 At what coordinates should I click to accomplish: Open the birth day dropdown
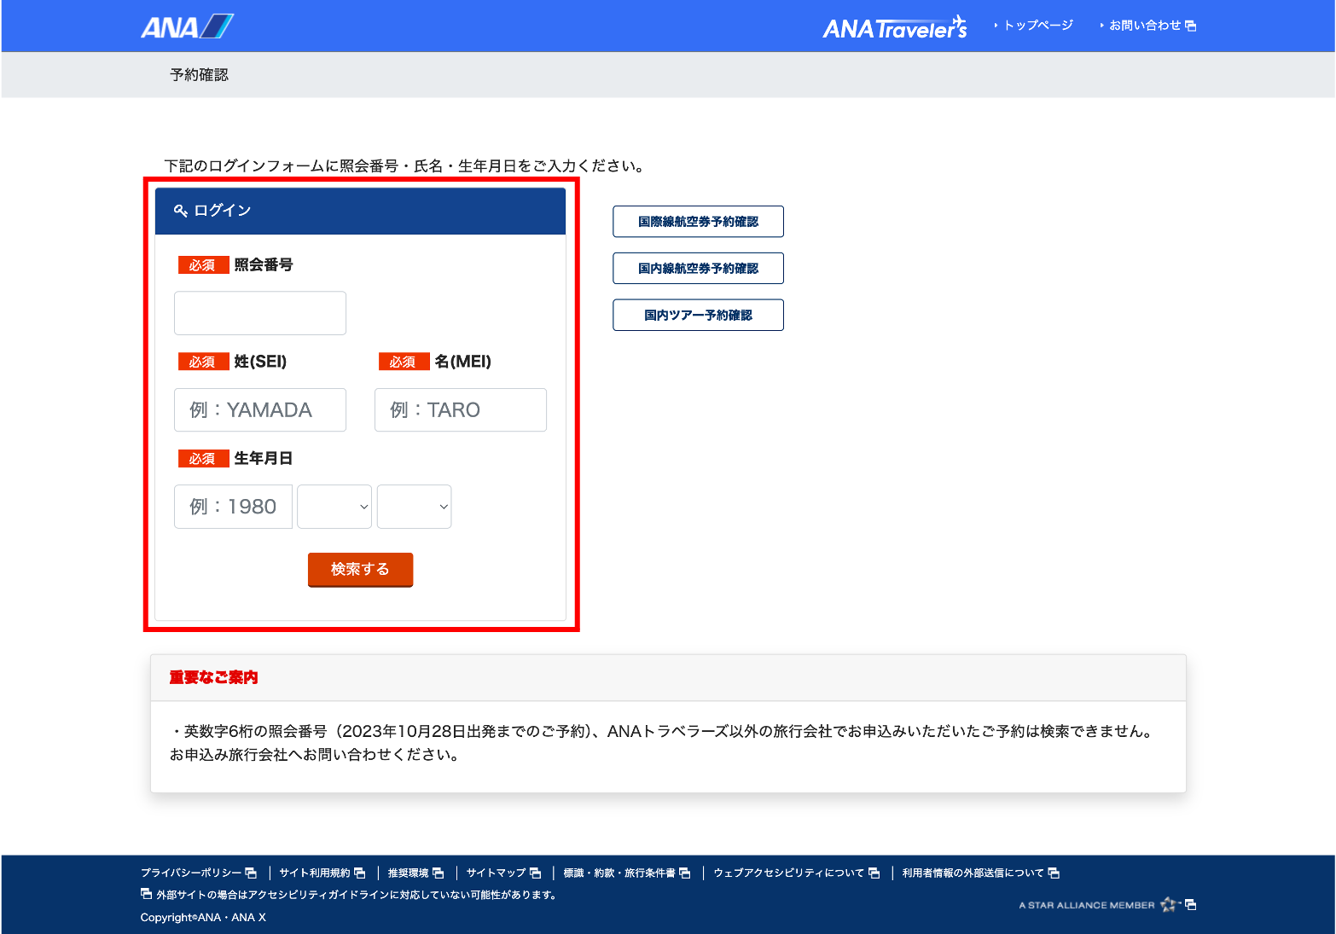[414, 507]
